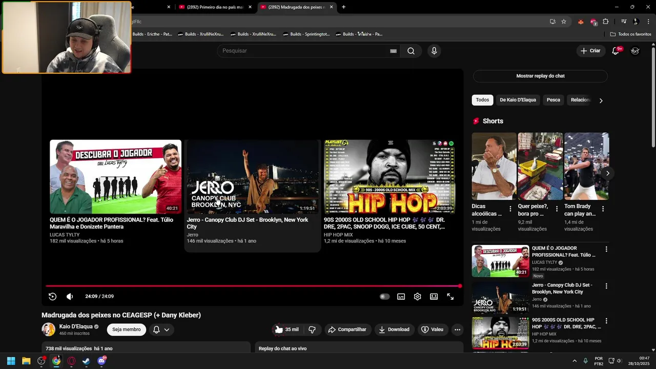Screen dimensions: 656x369
Task: Close the Madrugada dos peixes tab
Action: pyautogui.click(x=331, y=7)
